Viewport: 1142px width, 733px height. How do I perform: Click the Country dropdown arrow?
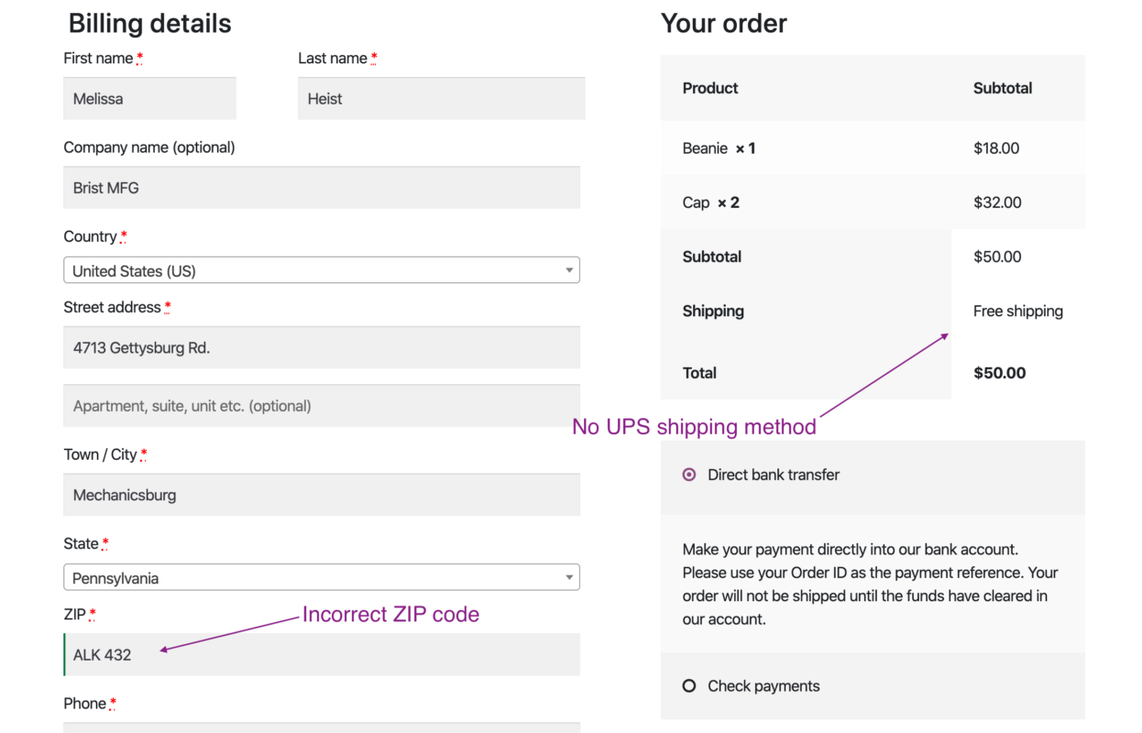(x=570, y=269)
